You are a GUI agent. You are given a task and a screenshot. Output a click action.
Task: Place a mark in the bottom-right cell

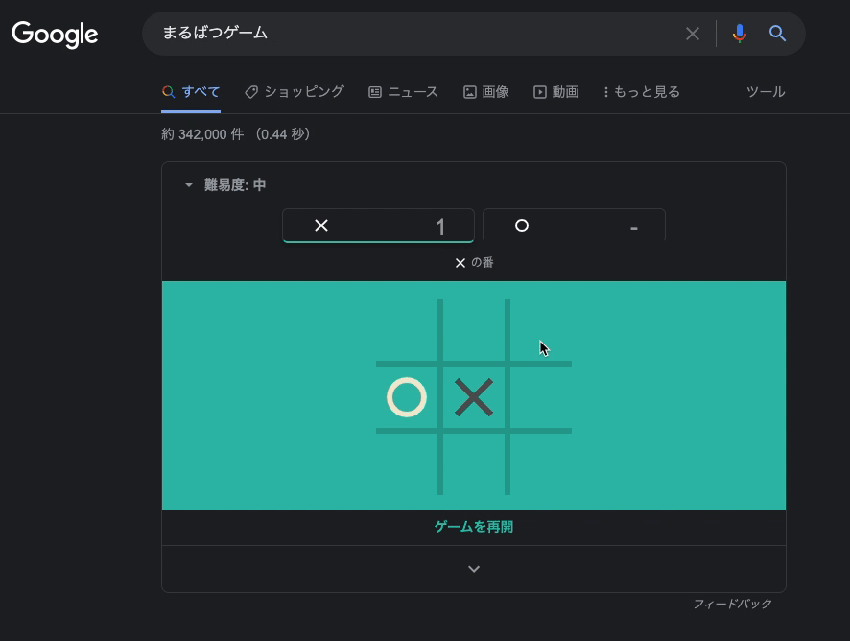pyautogui.click(x=541, y=464)
